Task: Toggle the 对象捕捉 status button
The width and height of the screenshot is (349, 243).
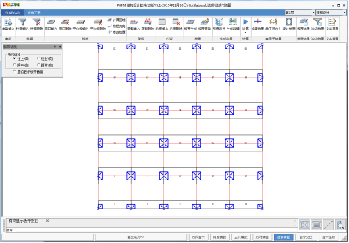Action: [x=284, y=238]
